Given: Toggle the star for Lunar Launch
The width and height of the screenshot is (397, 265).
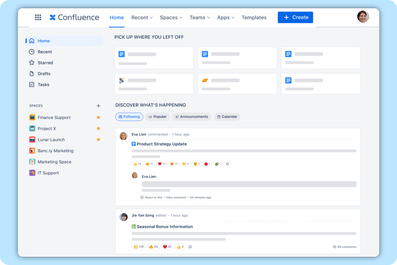Looking at the screenshot, I should point(98,140).
